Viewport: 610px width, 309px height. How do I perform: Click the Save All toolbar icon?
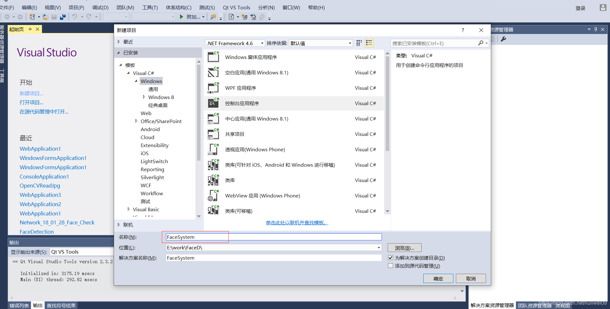(x=63, y=17)
